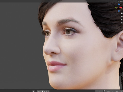
Task: Toggle the camera view icon
Action: [122, 19]
